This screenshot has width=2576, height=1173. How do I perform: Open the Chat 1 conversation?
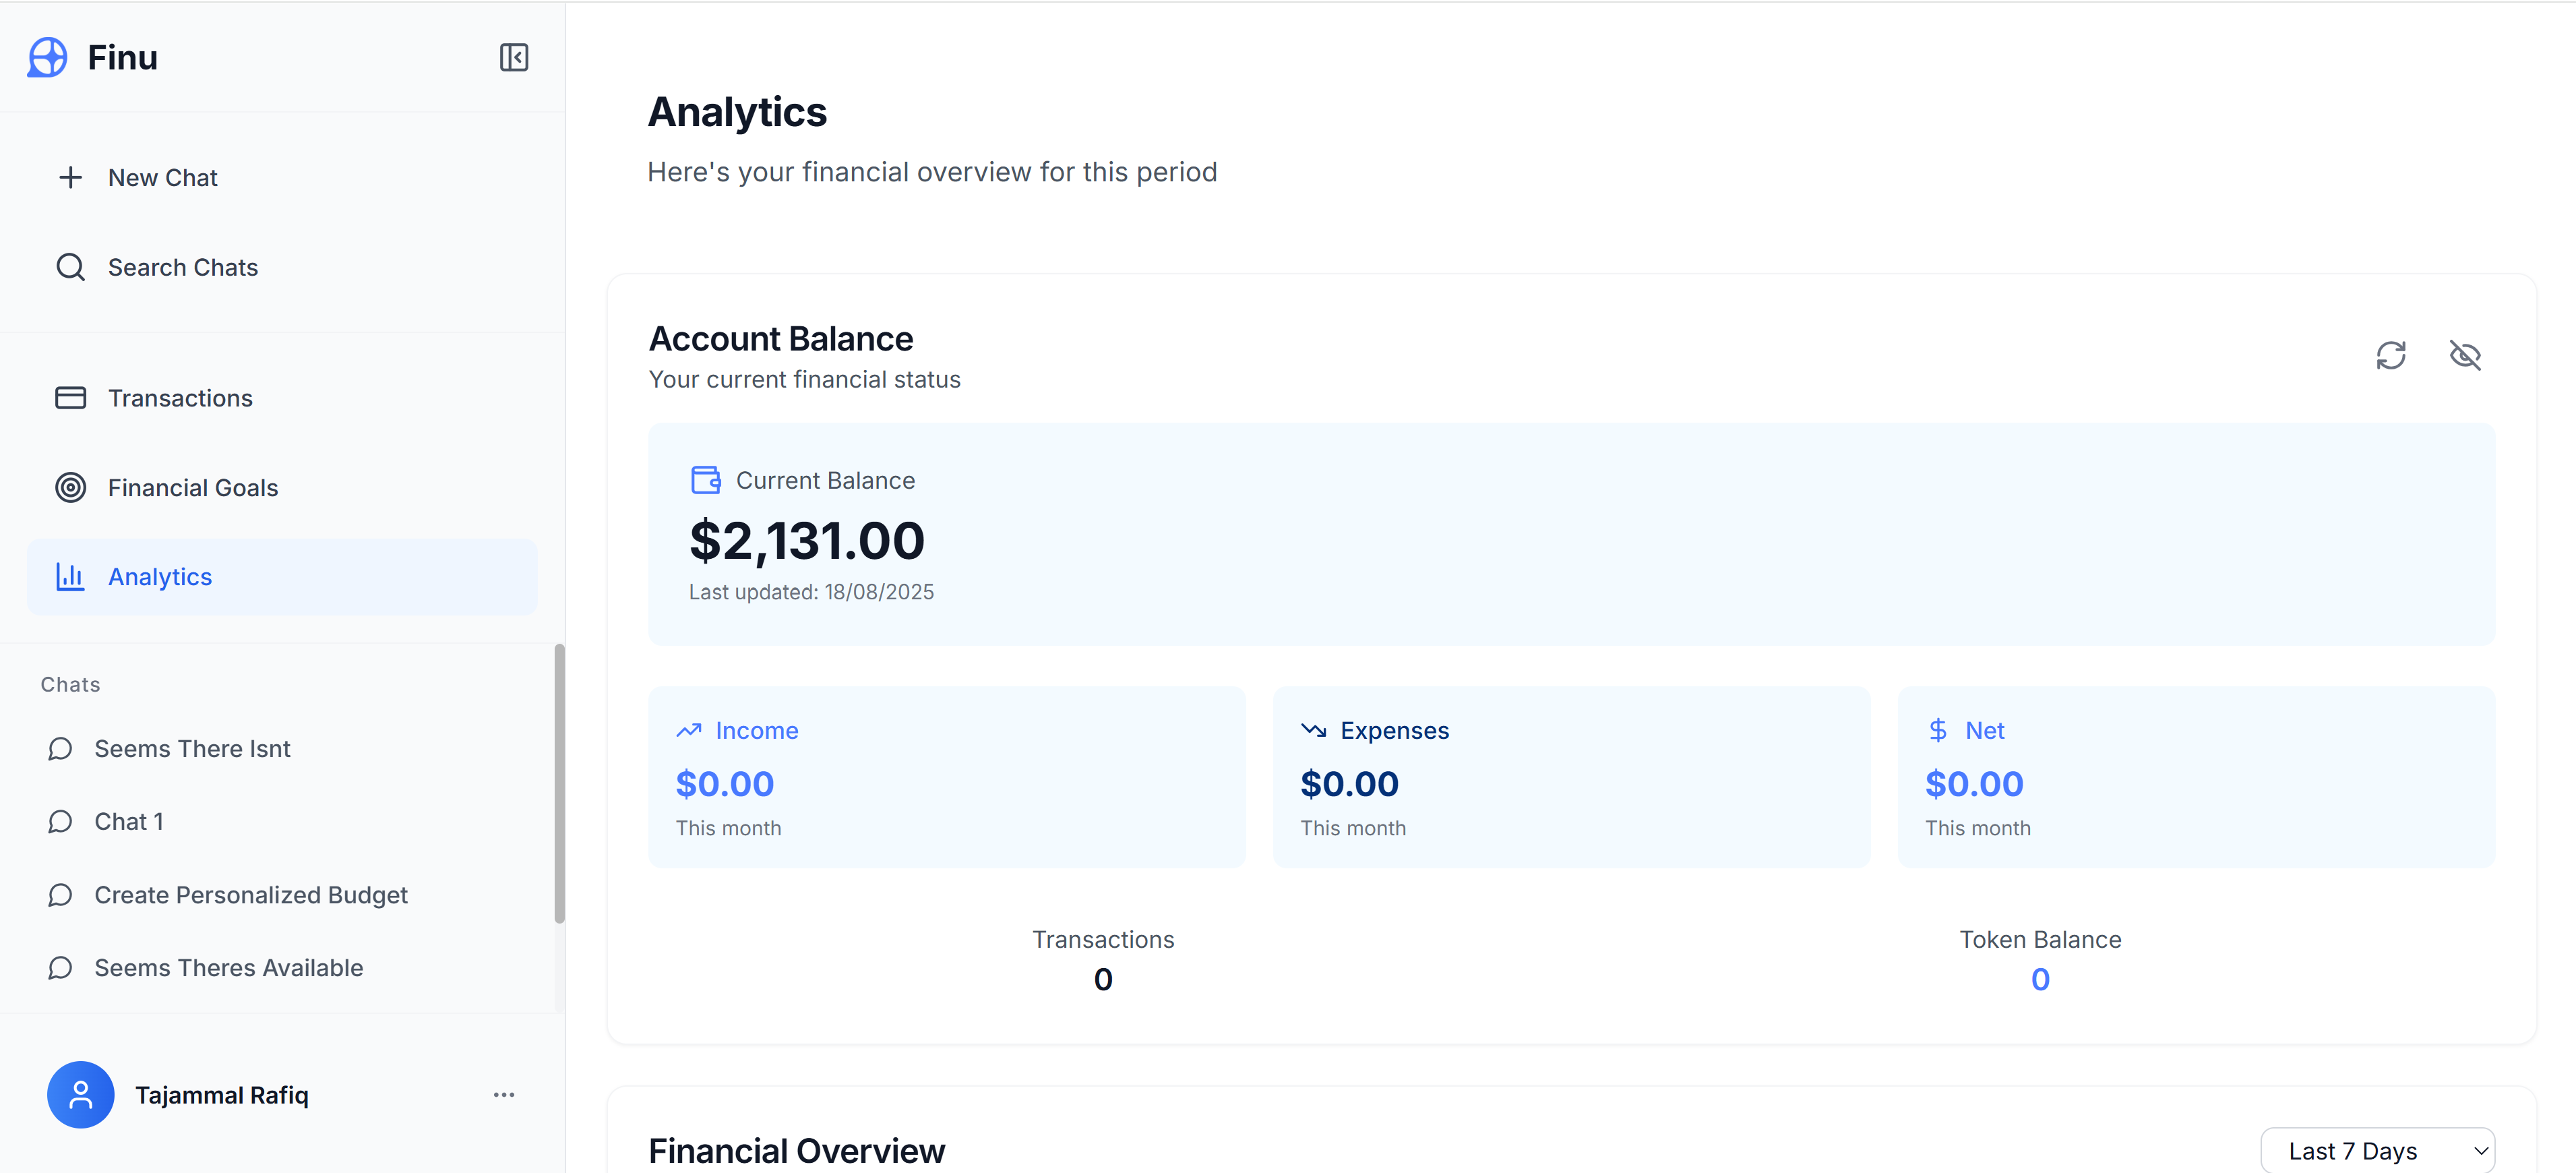tap(129, 821)
